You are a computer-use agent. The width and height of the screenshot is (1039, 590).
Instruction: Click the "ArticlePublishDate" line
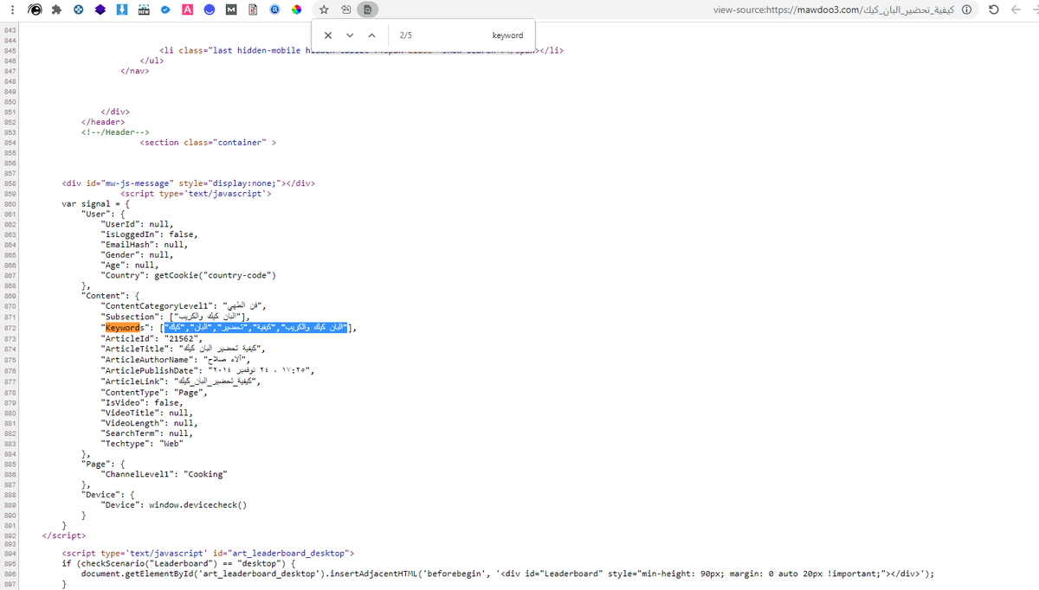207,369
